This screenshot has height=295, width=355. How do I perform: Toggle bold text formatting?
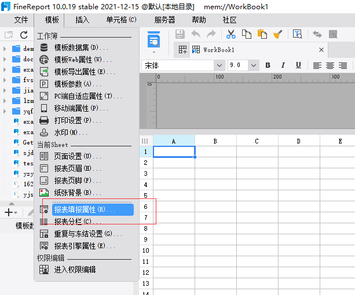pos(268,65)
